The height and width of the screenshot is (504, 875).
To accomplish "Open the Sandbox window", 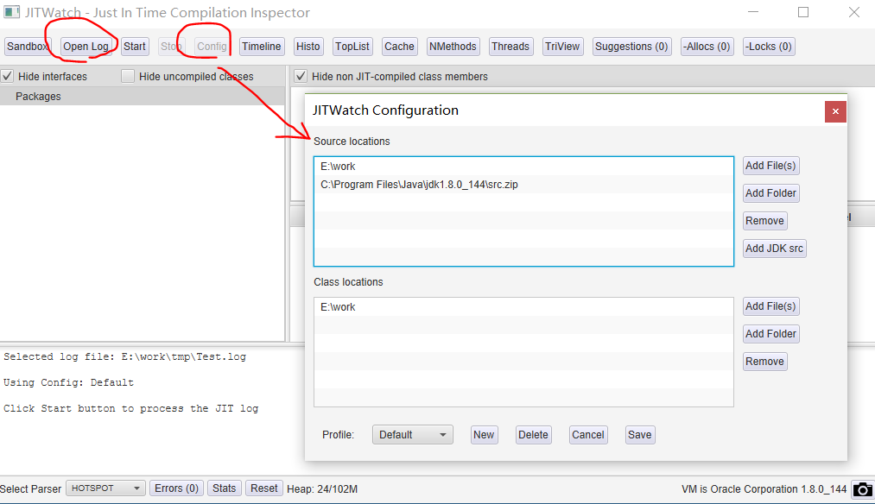I will pos(28,47).
